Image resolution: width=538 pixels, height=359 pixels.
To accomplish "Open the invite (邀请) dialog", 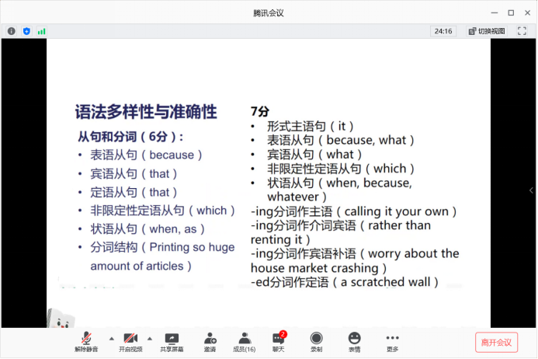I will coord(210,340).
